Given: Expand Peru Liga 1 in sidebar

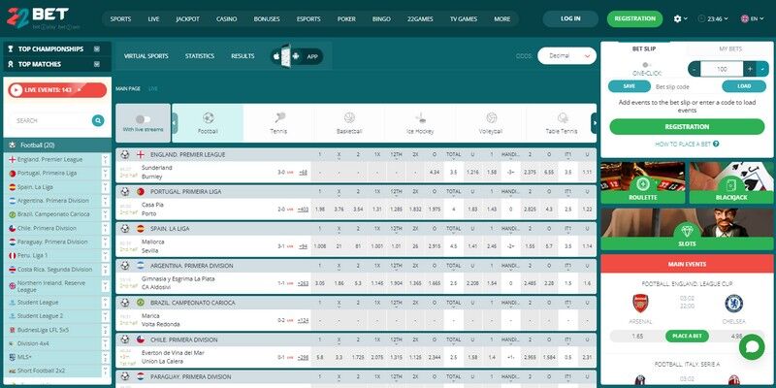Looking at the screenshot, I should coord(105,255).
